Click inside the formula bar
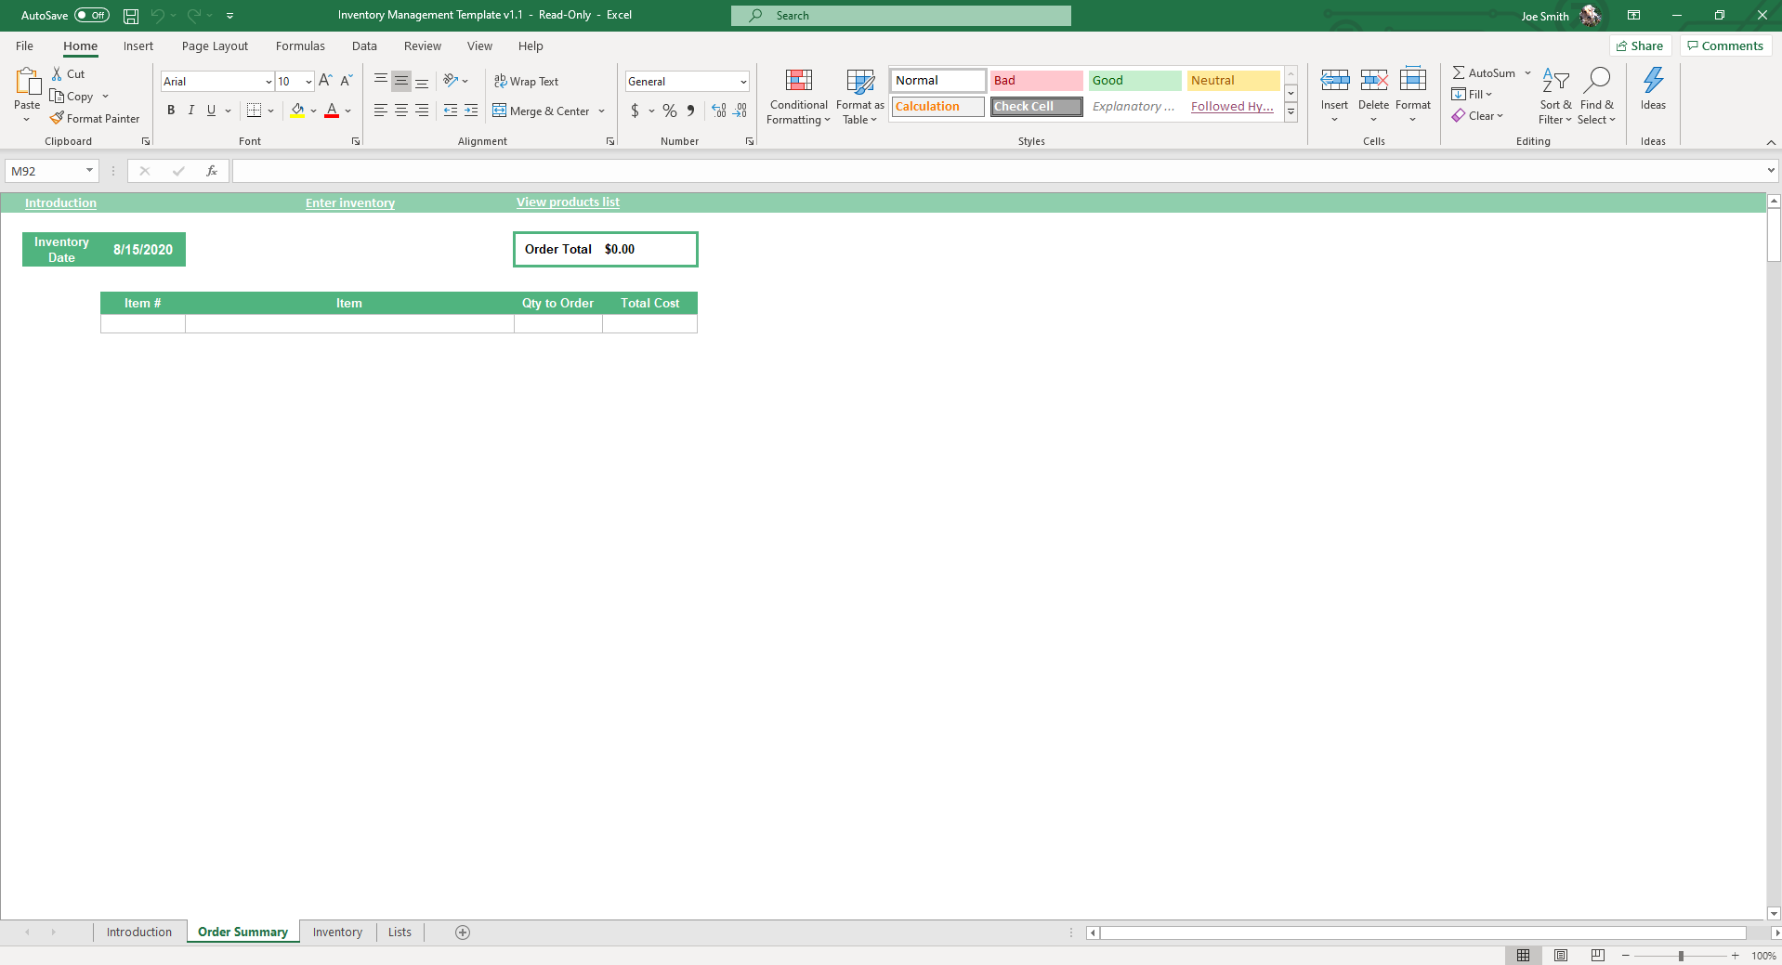Image resolution: width=1782 pixels, height=965 pixels. 1000,171
